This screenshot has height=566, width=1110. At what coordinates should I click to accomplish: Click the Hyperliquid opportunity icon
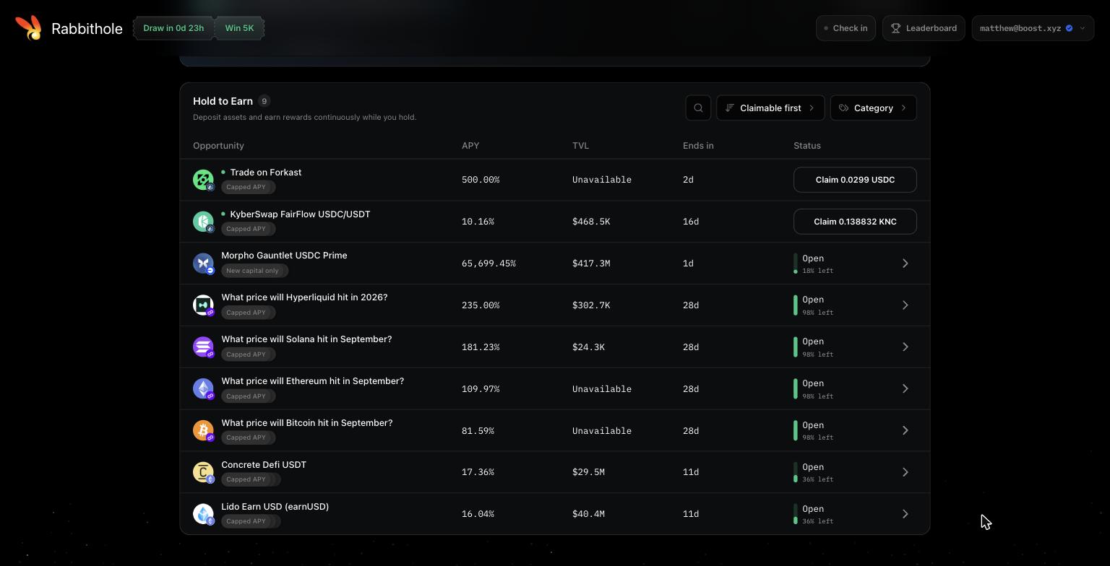pos(203,305)
